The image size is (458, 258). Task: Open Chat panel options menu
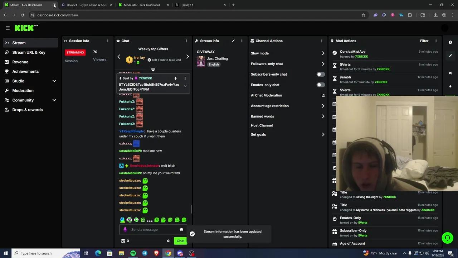tap(186, 41)
